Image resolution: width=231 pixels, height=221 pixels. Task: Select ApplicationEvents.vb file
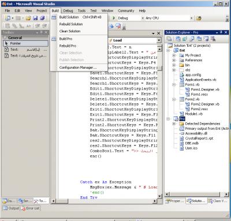(x=200, y=80)
